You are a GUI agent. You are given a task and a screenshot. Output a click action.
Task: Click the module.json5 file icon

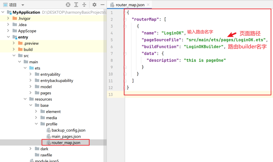[32, 160]
